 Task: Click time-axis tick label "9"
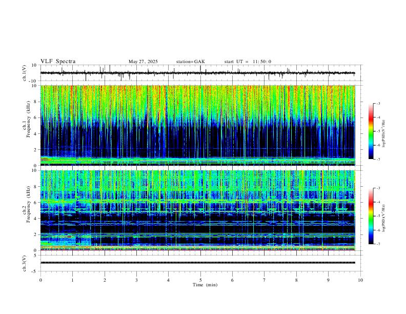click(x=328, y=280)
